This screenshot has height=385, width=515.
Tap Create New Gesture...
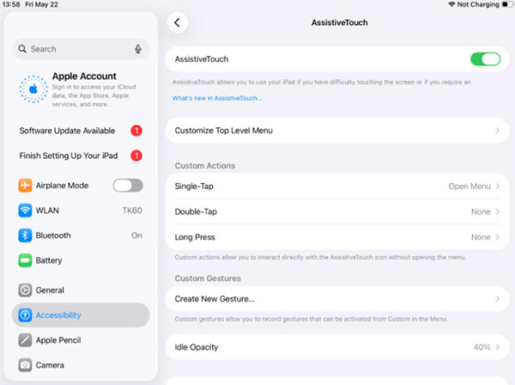click(x=337, y=299)
